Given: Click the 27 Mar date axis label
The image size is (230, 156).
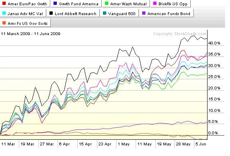Looking at the screenshot, I should [47, 144].
